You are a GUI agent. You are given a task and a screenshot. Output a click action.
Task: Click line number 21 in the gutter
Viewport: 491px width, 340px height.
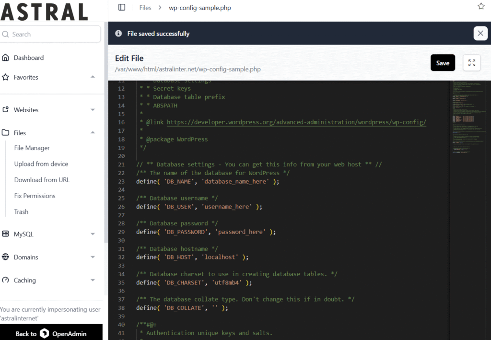pyautogui.click(x=121, y=164)
